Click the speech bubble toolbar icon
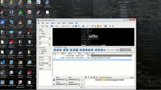Image resolution: width=161 pixels, height=90 pixels. coord(78,26)
